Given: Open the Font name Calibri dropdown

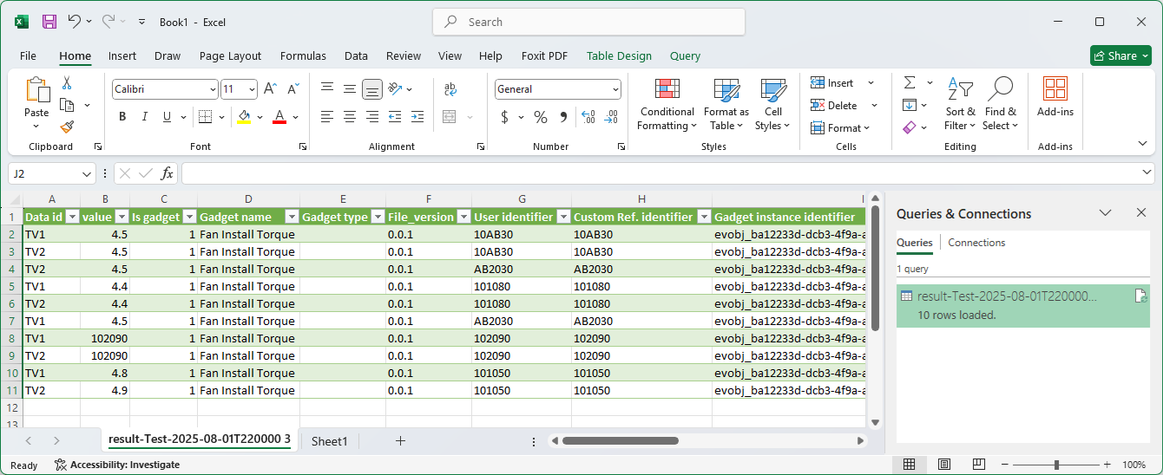Looking at the screenshot, I should tap(213, 89).
